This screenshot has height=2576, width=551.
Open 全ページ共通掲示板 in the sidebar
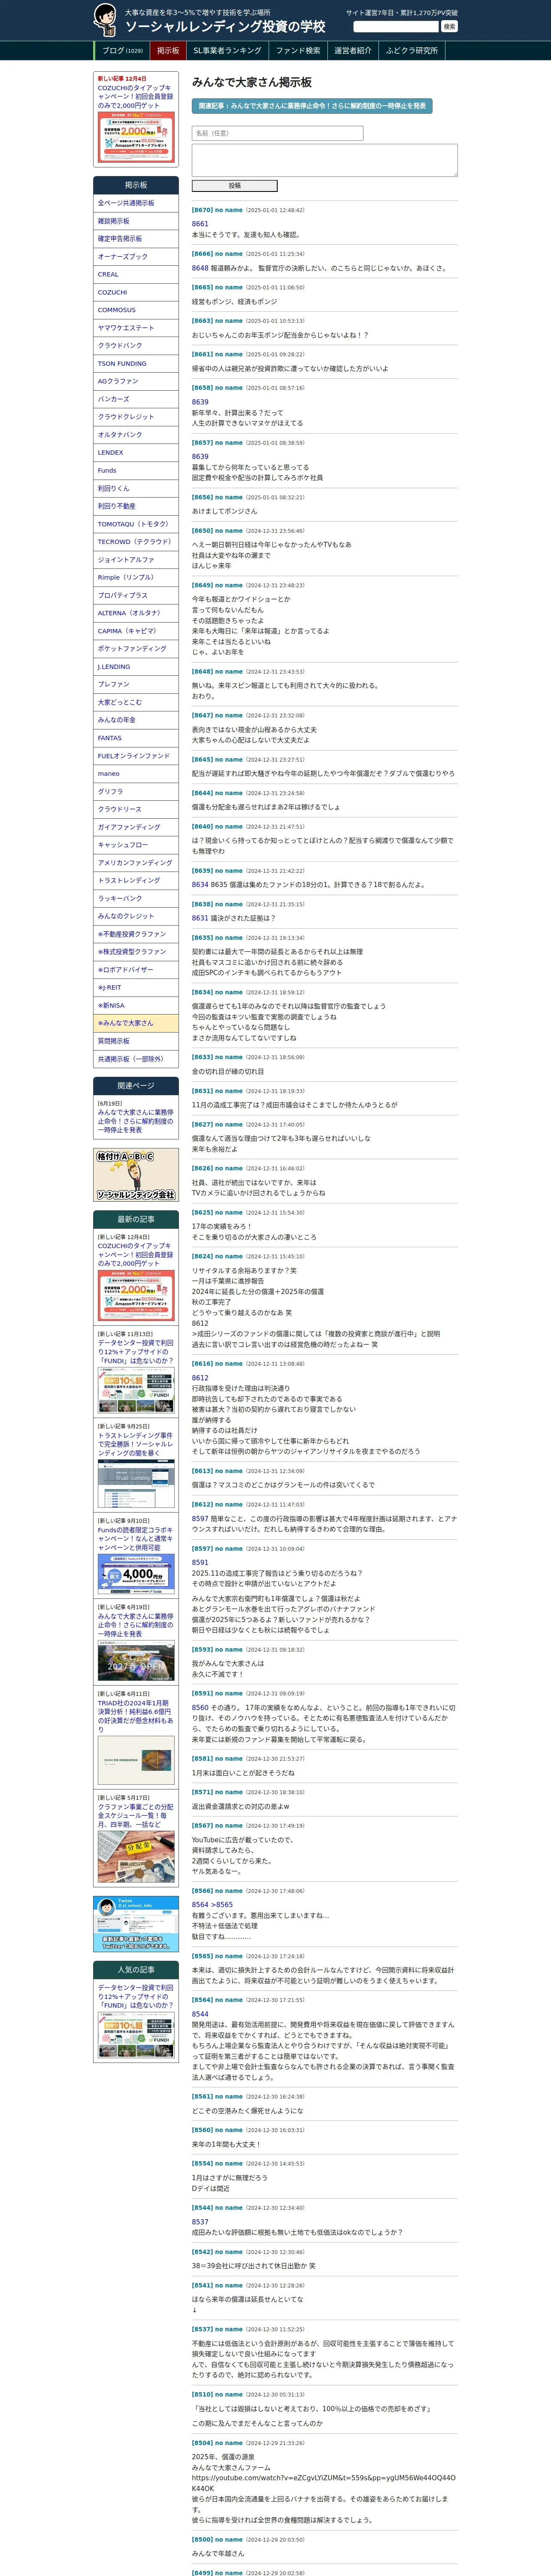(x=136, y=203)
